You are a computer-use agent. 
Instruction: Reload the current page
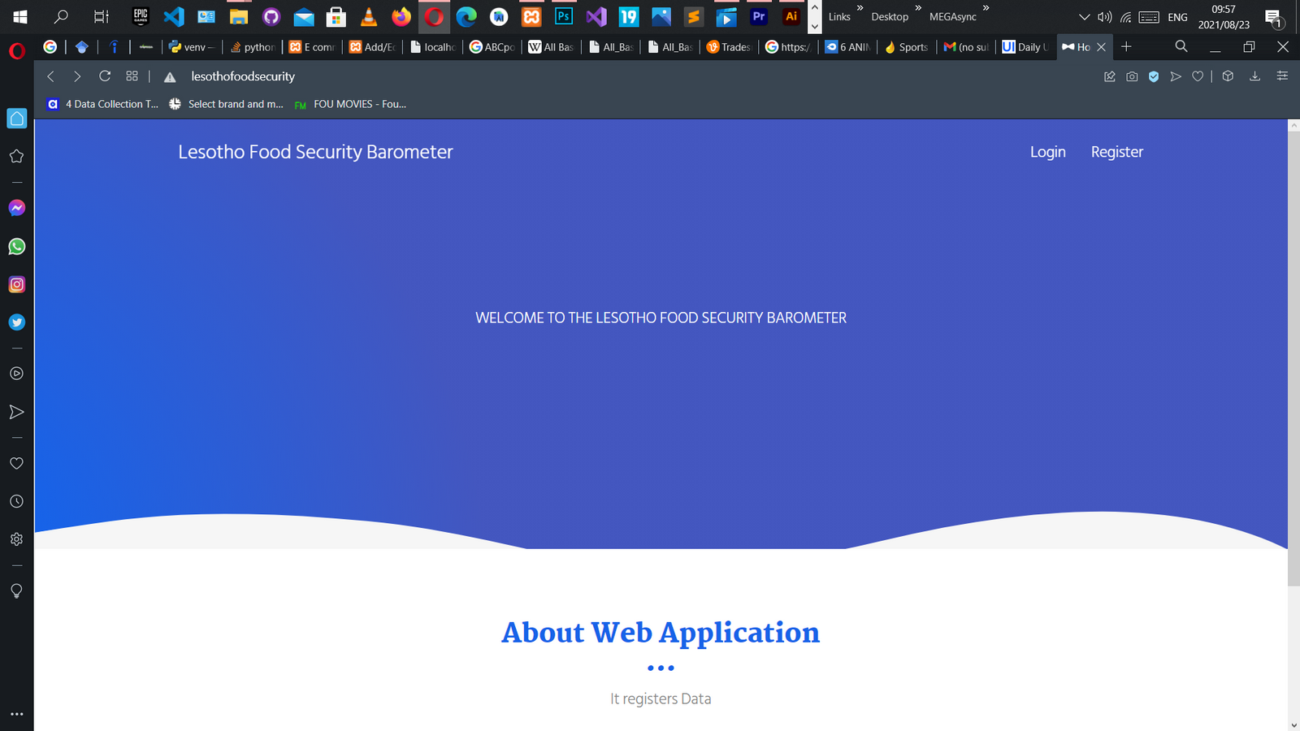click(x=105, y=76)
